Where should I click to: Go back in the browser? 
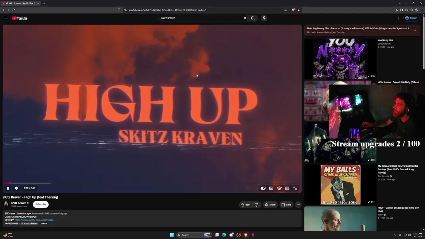click(x=3, y=10)
